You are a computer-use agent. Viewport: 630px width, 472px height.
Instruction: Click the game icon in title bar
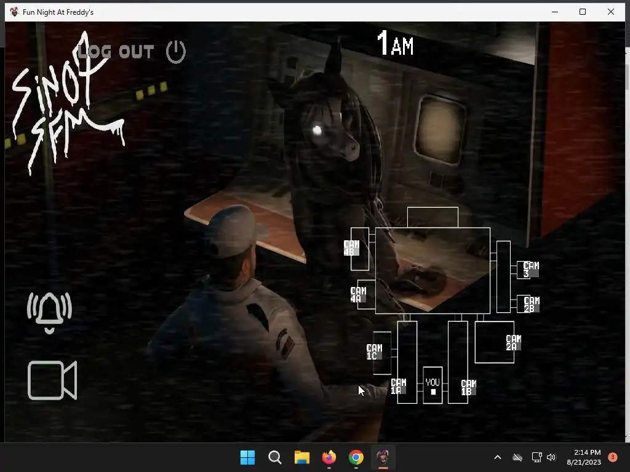pyautogui.click(x=14, y=12)
